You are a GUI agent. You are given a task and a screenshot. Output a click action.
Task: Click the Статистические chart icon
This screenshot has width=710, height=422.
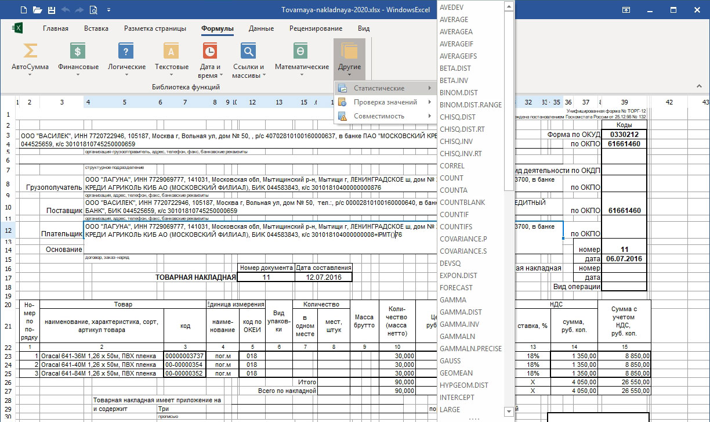[343, 88]
